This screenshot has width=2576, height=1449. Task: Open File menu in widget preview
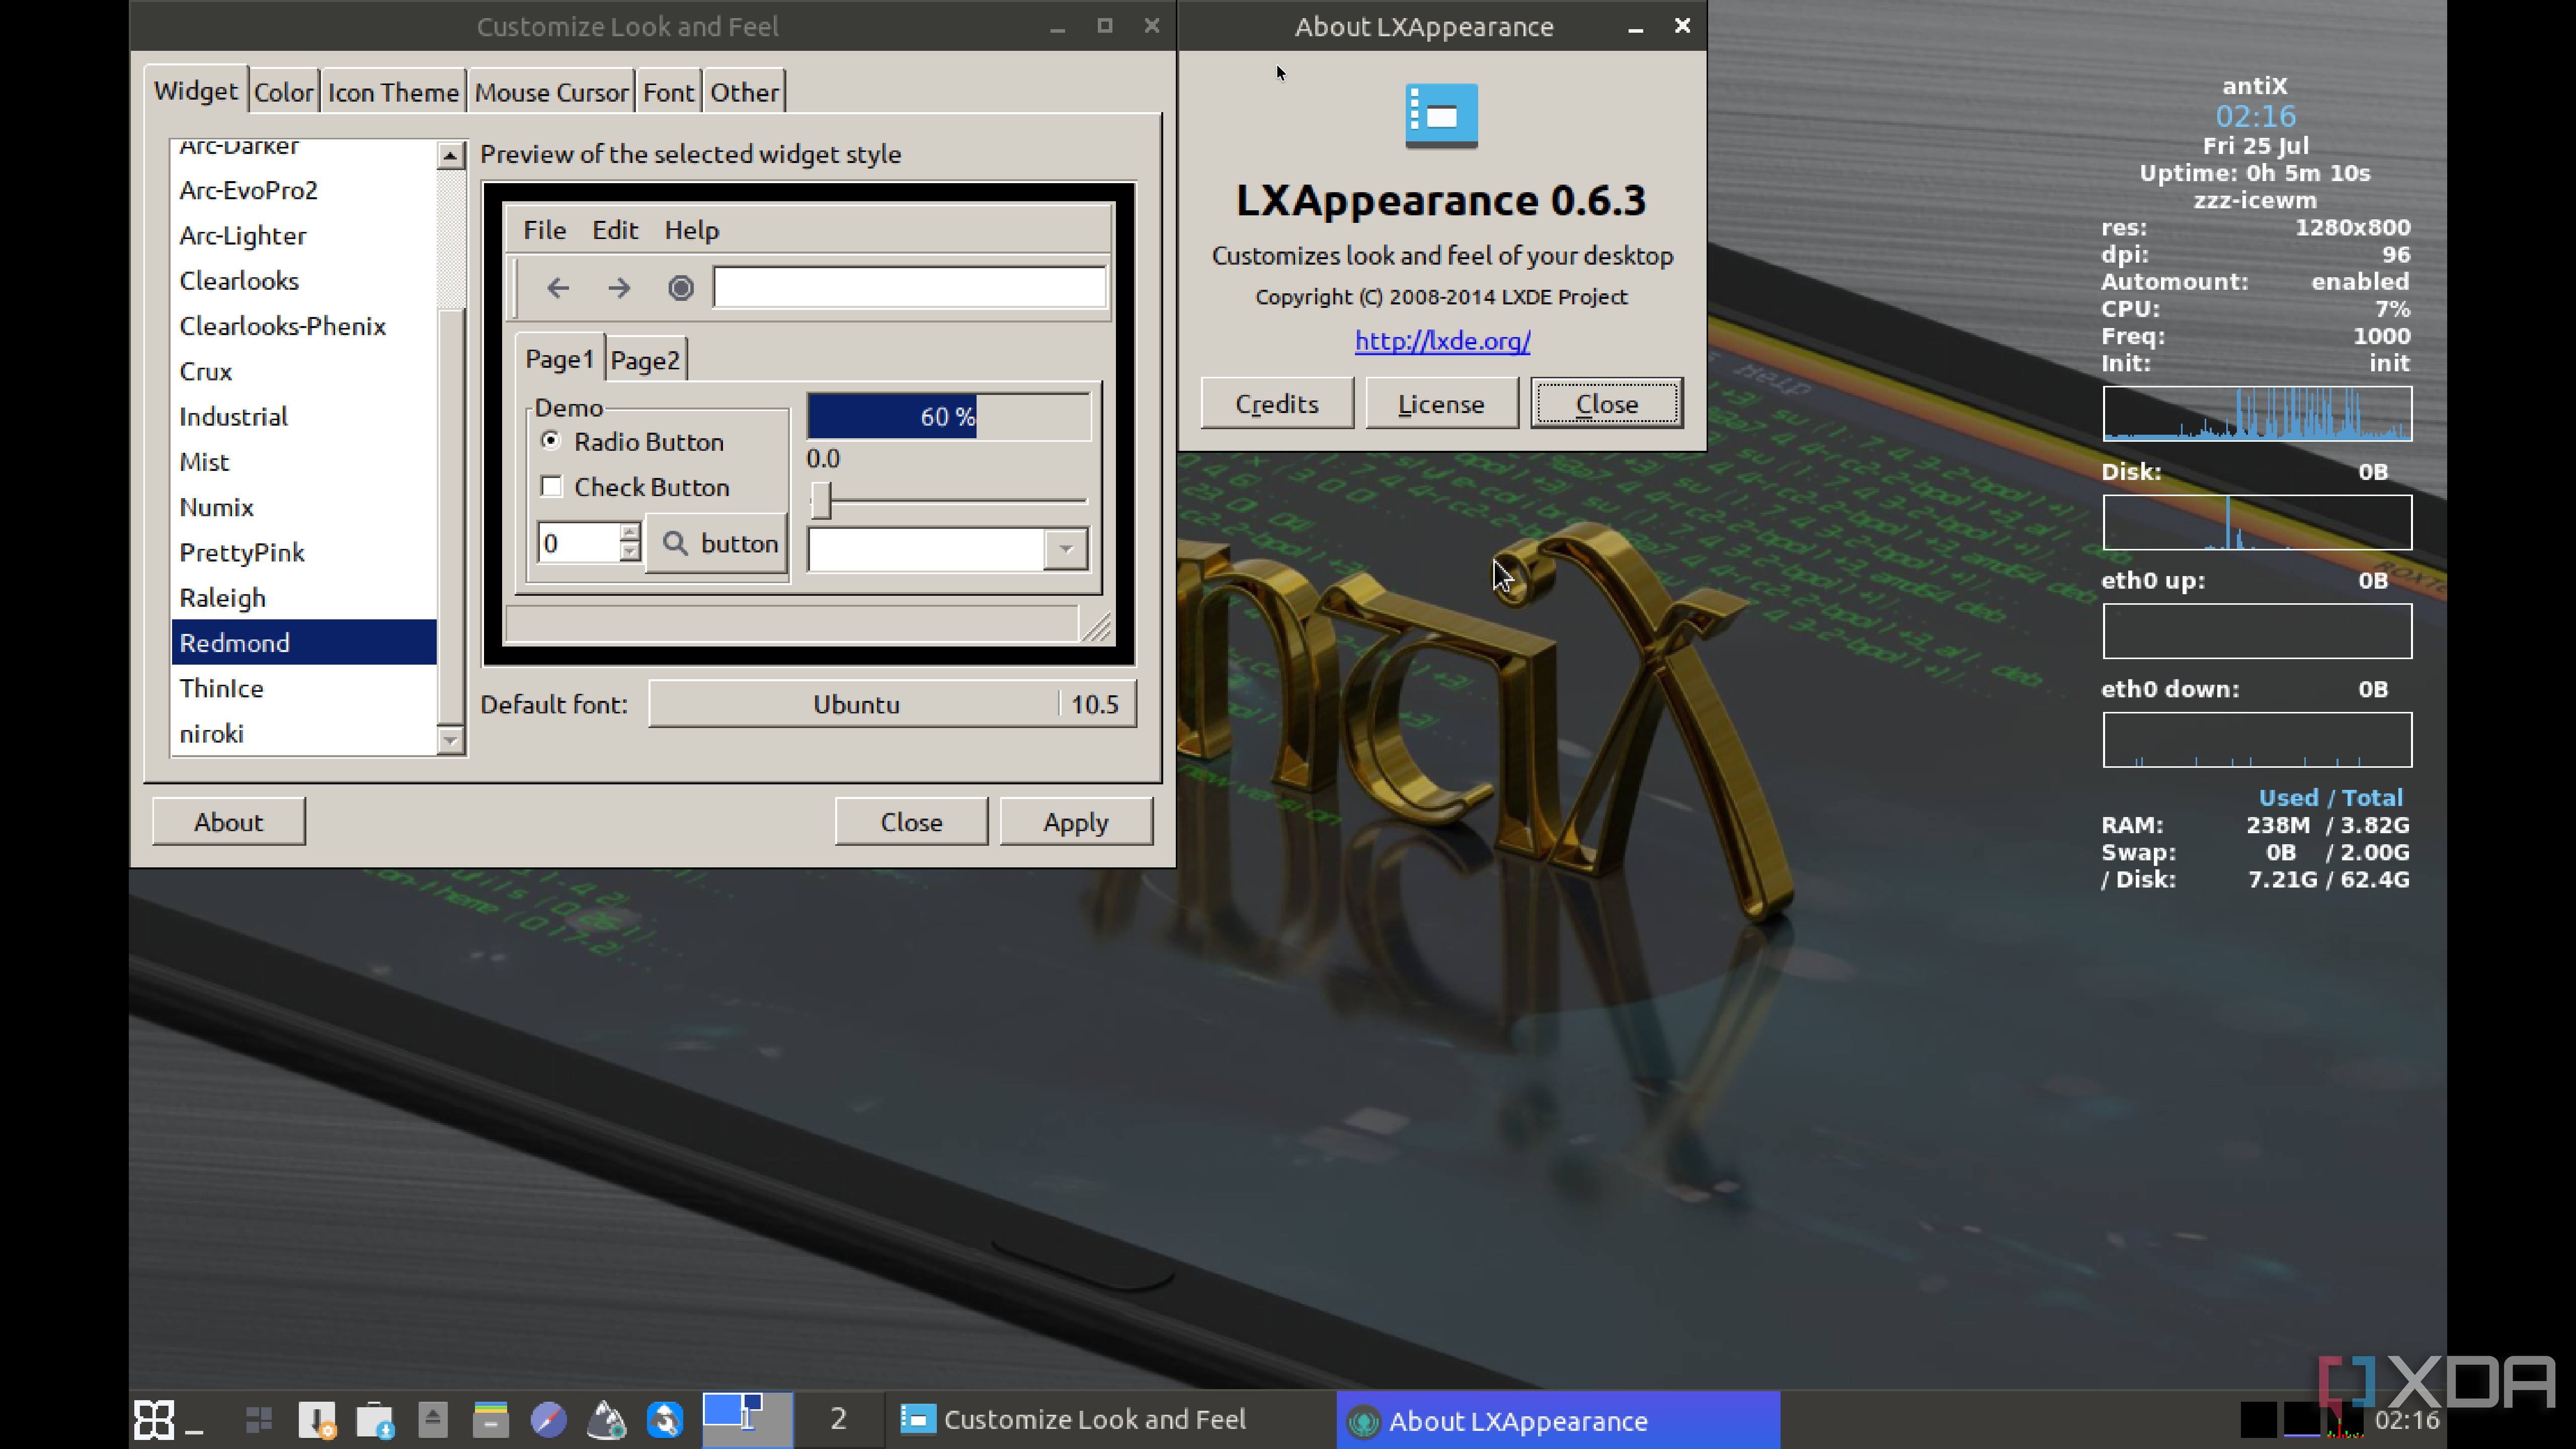point(544,230)
